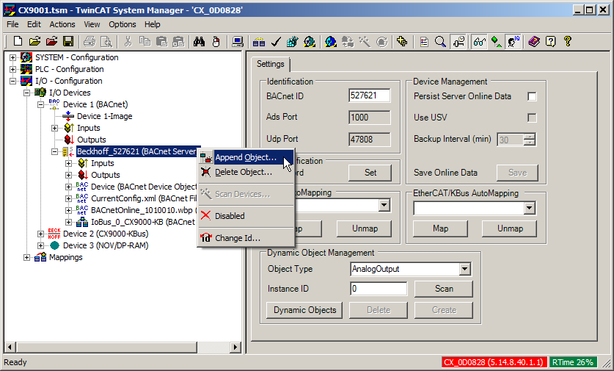
Task: Click Map under EtherCAT/KBus AutoMapping
Action: pos(441,228)
